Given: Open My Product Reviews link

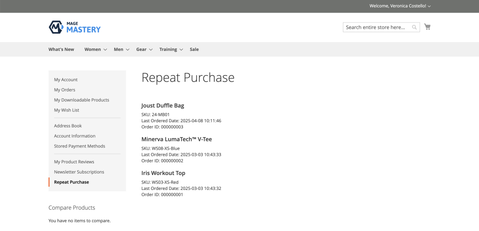Looking at the screenshot, I should point(74,162).
